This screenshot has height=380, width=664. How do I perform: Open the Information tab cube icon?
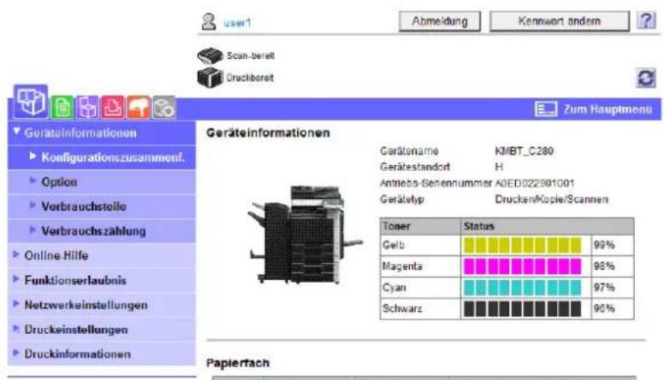[x=31, y=102]
